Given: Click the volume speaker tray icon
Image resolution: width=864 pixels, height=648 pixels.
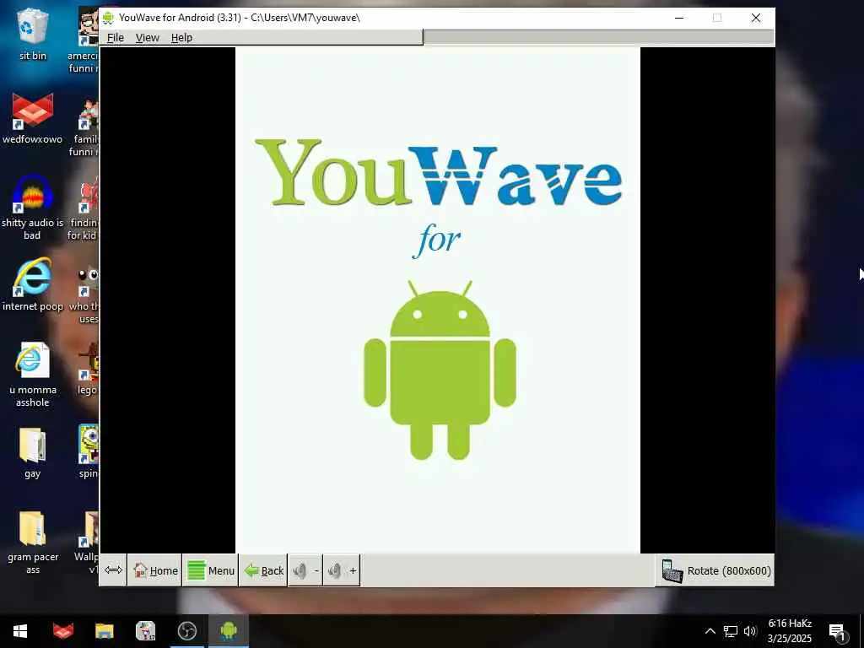Looking at the screenshot, I should point(750,631).
